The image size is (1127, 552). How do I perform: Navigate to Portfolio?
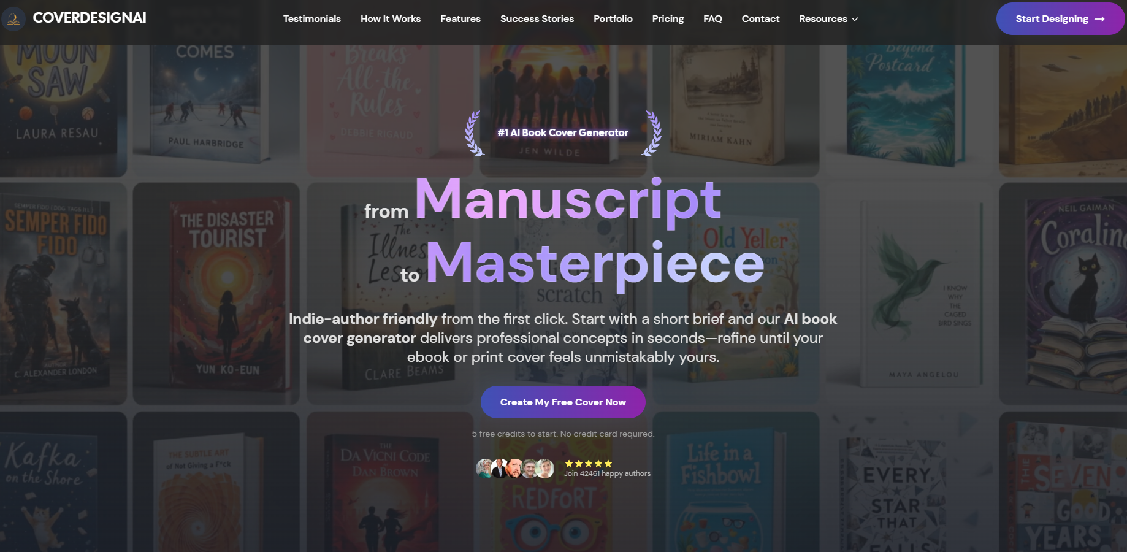[x=613, y=19]
